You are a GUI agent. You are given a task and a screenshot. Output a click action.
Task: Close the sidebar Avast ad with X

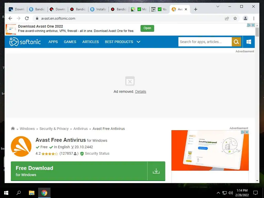(x=247, y=132)
